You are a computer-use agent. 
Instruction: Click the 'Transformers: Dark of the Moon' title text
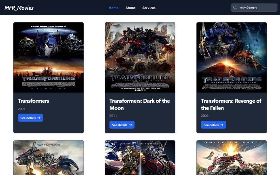tap(140, 104)
